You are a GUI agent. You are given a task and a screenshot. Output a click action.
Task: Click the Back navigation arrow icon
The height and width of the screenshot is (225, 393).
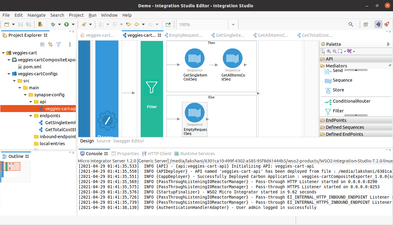[x=137, y=24]
